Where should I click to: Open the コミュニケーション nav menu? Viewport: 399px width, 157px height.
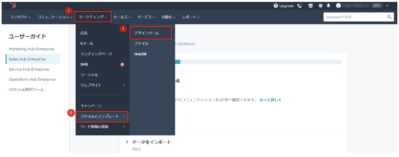click(55, 17)
